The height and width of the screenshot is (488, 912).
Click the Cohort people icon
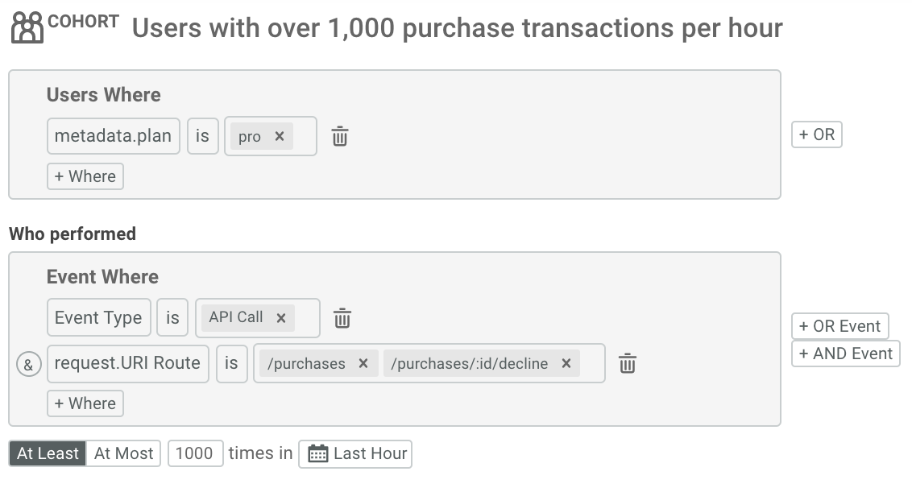(27, 27)
